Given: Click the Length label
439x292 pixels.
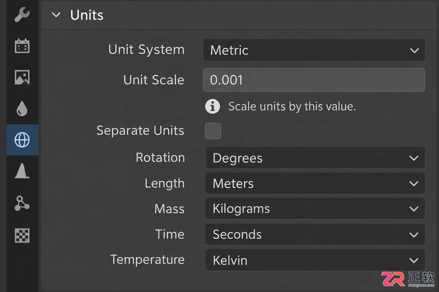Looking at the screenshot, I should tap(165, 183).
